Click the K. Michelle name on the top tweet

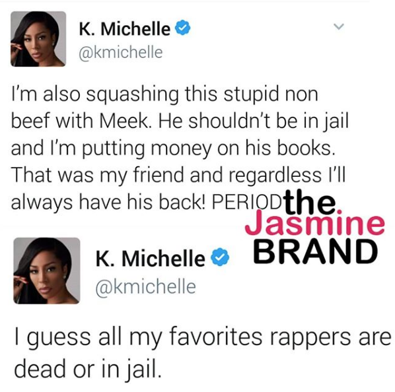tap(125, 28)
